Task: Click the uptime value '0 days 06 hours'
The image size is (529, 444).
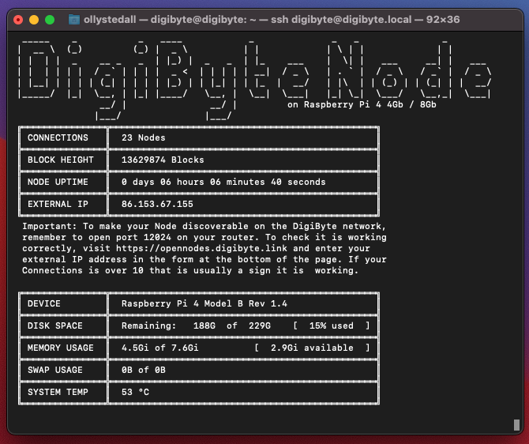Action: (163, 182)
